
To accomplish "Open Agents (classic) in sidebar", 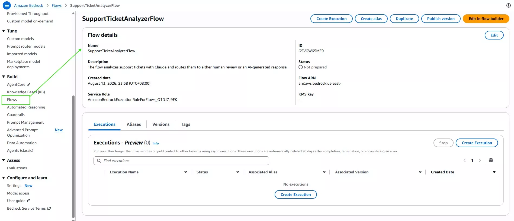I will [20, 150].
